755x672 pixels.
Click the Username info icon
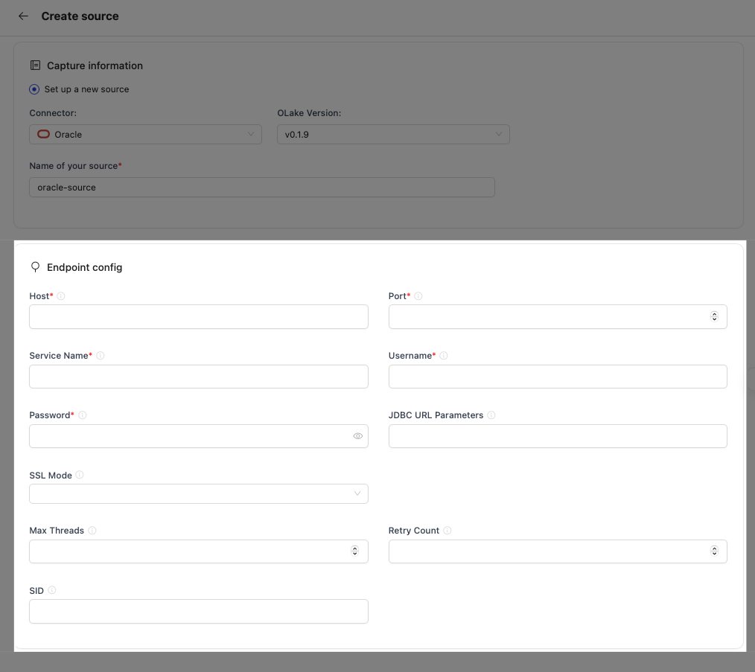[x=444, y=355]
